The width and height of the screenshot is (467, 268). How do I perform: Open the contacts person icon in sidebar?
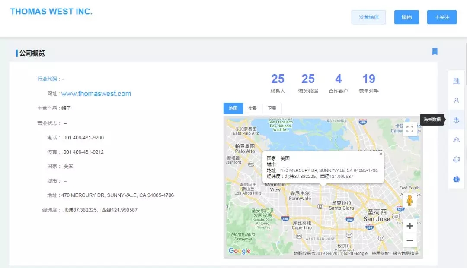pos(456,100)
